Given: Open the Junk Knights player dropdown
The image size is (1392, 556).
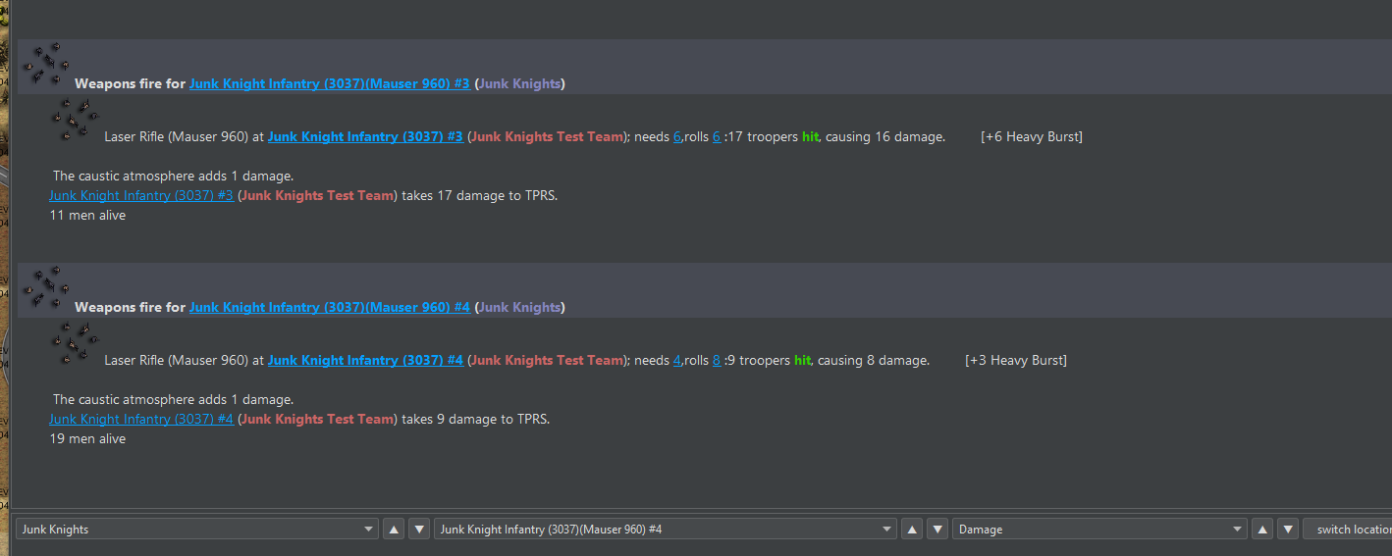Looking at the screenshot, I should [196, 530].
